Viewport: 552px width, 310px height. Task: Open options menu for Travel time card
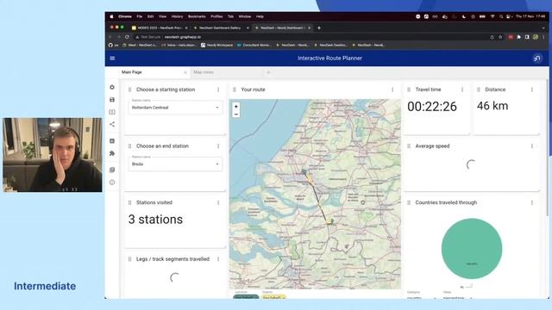pos(462,90)
